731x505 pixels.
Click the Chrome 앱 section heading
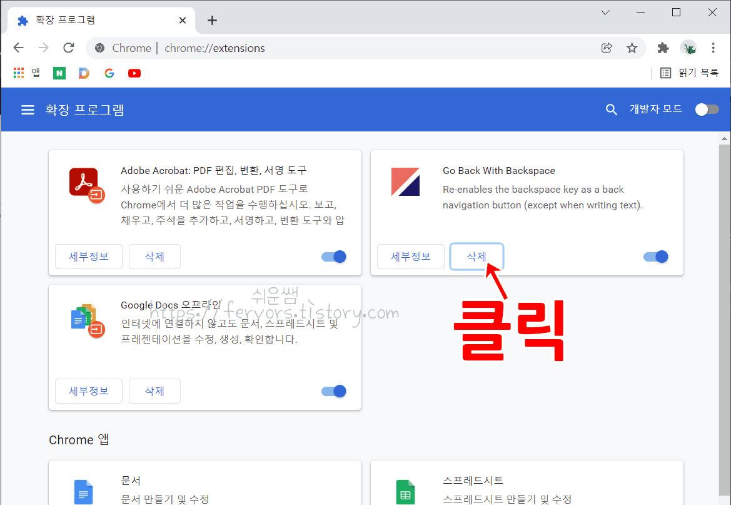click(x=79, y=440)
